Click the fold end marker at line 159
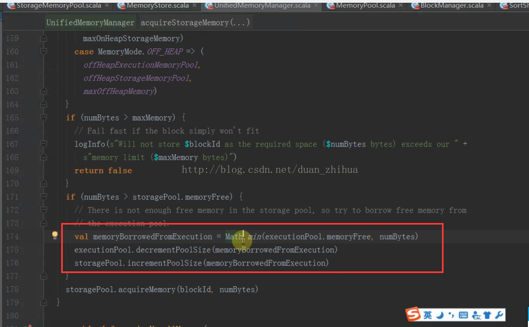The height and width of the screenshot is (327, 529). pos(44,38)
